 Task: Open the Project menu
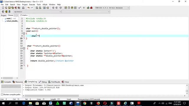click(25, 5)
